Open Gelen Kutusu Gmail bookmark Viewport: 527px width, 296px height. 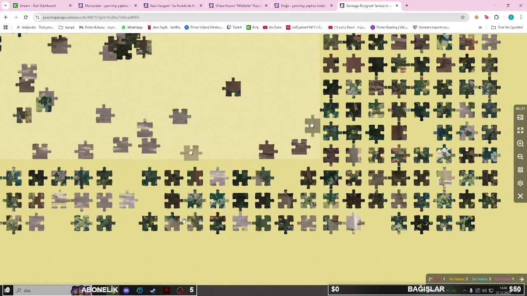tap(98, 28)
